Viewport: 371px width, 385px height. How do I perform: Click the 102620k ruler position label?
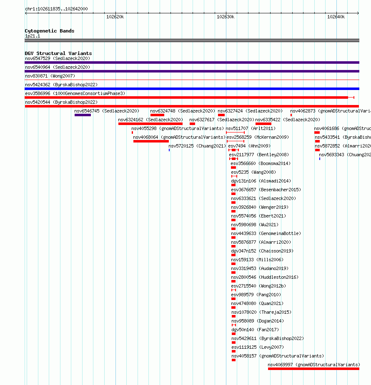[115, 17]
